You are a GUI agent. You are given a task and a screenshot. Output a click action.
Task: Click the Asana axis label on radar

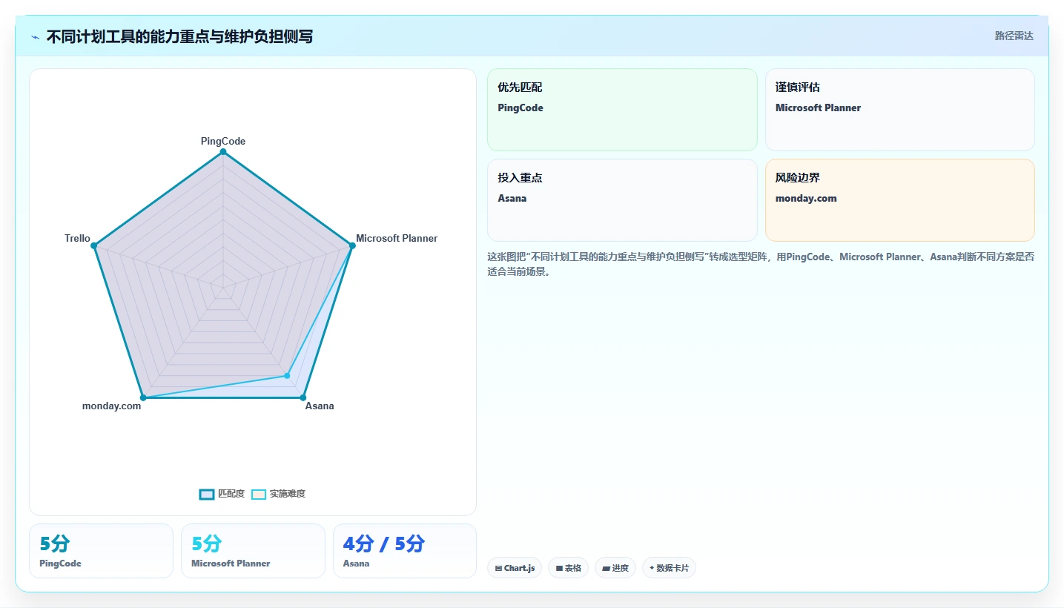point(320,406)
